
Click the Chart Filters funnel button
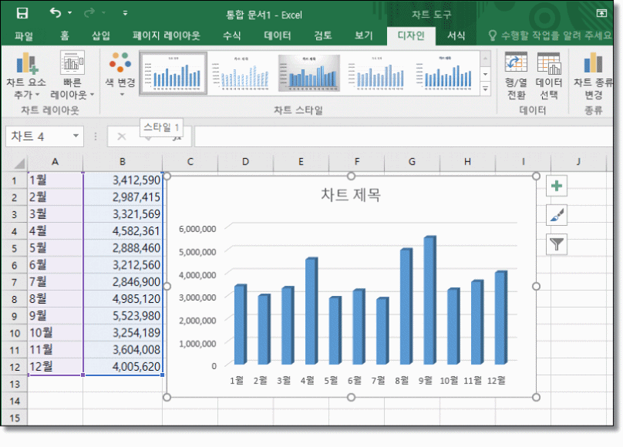click(556, 244)
